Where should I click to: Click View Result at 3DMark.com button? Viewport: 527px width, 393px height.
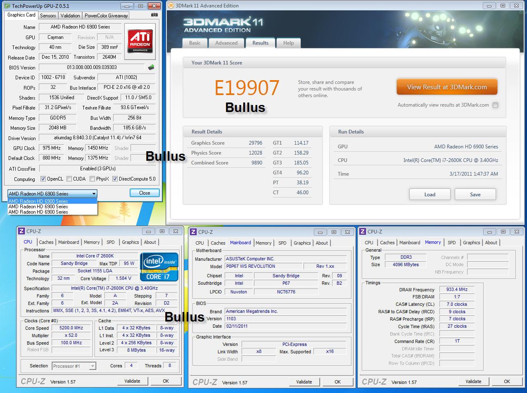(447, 87)
